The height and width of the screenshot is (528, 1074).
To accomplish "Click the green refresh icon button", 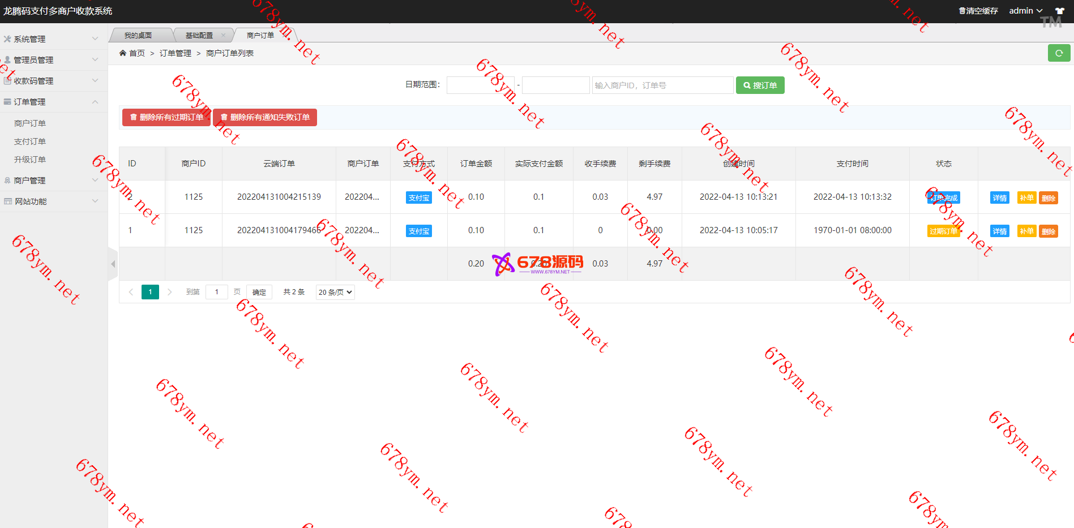I will (x=1059, y=53).
